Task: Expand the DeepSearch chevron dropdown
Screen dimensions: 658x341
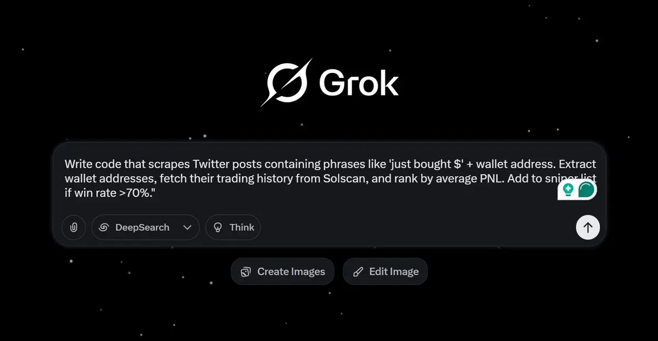Action: click(x=187, y=228)
